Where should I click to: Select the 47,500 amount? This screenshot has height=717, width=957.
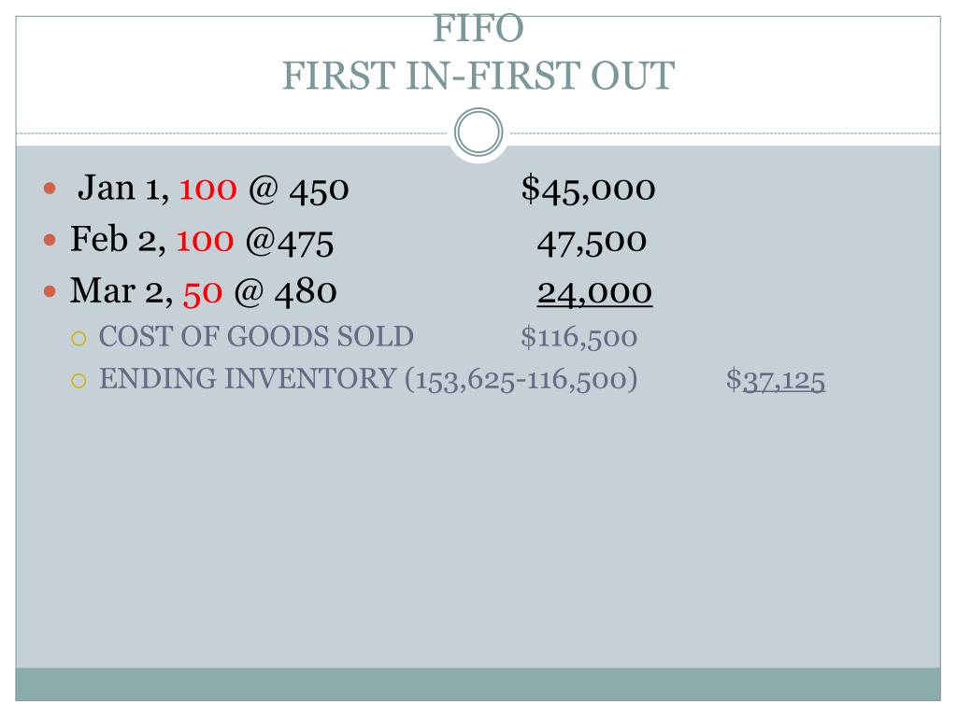[592, 242]
